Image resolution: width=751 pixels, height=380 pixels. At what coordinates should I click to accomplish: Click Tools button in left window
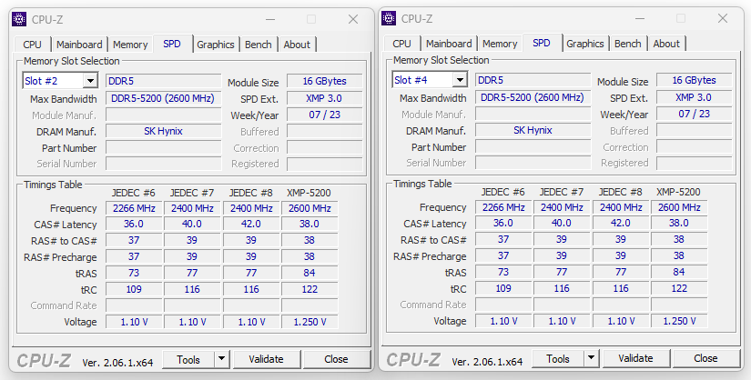coord(188,359)
